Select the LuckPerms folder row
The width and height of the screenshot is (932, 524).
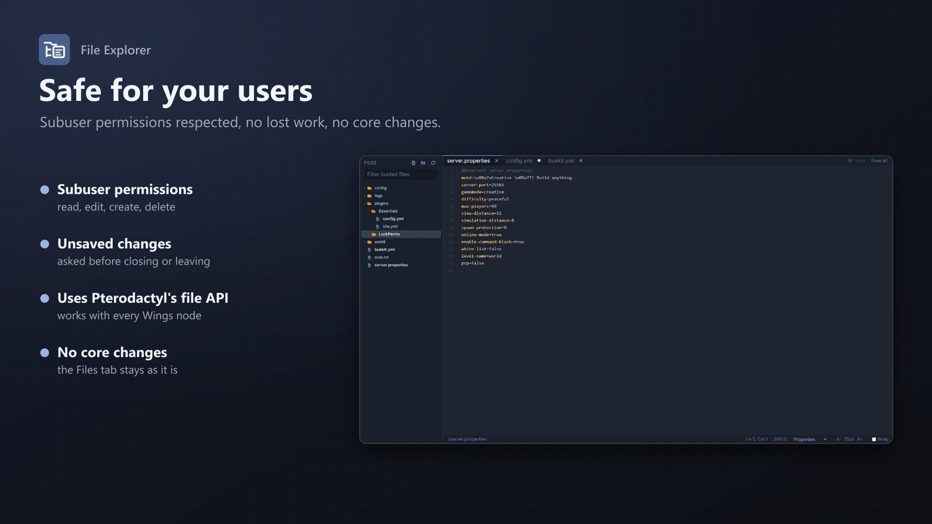pyautogui.click(x=401, y=234)
